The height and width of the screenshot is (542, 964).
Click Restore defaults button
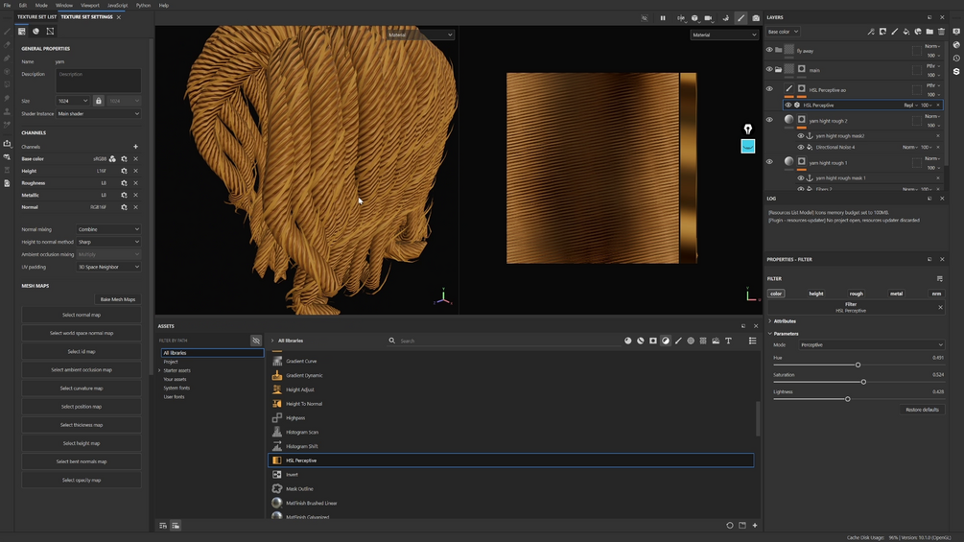point(922,410)
